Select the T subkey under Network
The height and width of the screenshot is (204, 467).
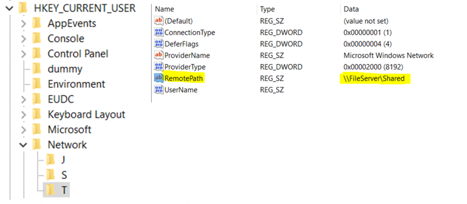pyautogui.click(x=64, y=190)
